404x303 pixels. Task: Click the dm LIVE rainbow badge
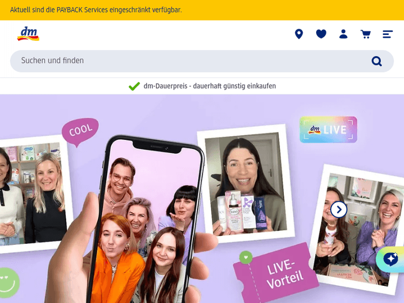point(328,130)
